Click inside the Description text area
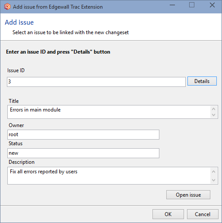Image resolution: width=222 pixels, height=223 pixels. (x=109, y=176)
